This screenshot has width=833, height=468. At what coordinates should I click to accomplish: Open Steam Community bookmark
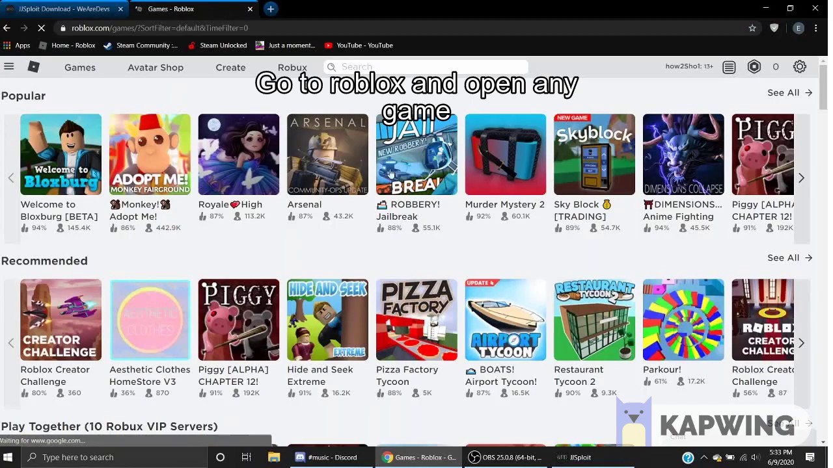(141, 45)
